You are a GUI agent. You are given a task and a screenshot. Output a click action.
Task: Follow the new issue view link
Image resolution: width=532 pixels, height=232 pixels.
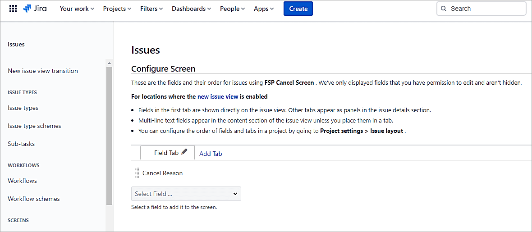point(217,96)
